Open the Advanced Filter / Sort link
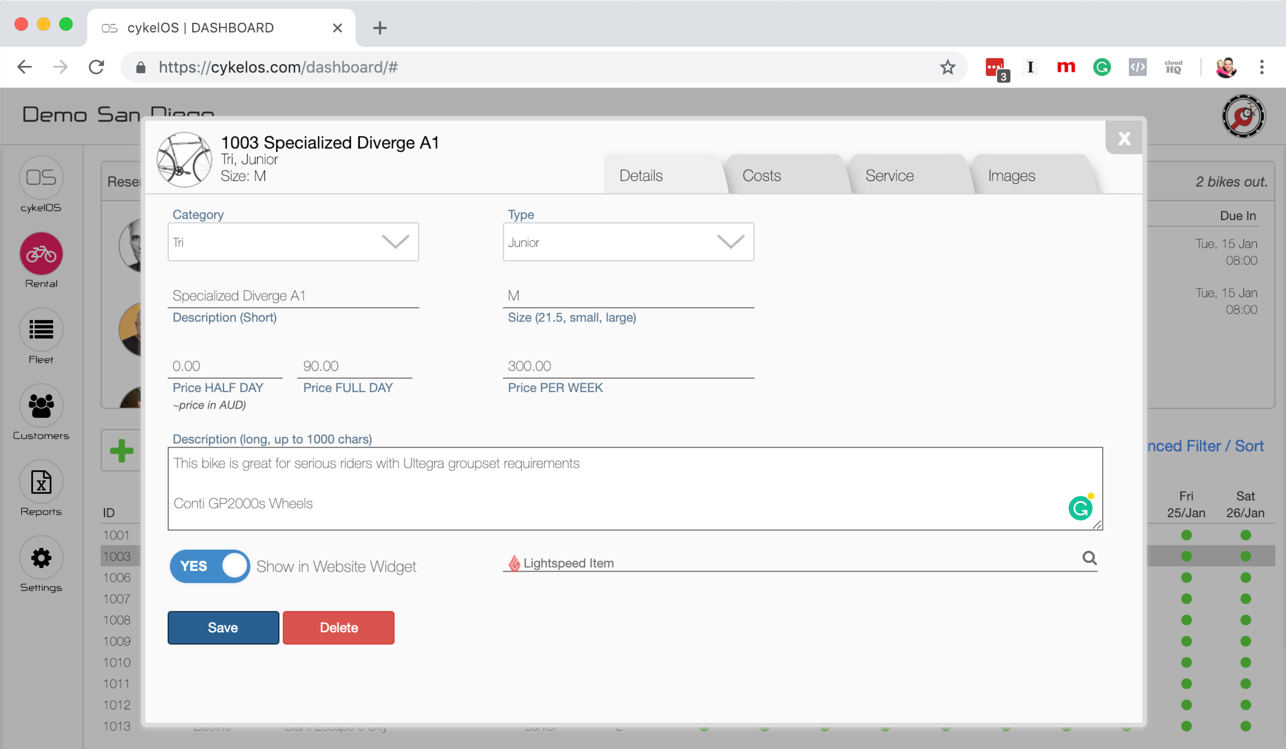1286x749 pixels. pyautogui.click(x=1205, y=446)
